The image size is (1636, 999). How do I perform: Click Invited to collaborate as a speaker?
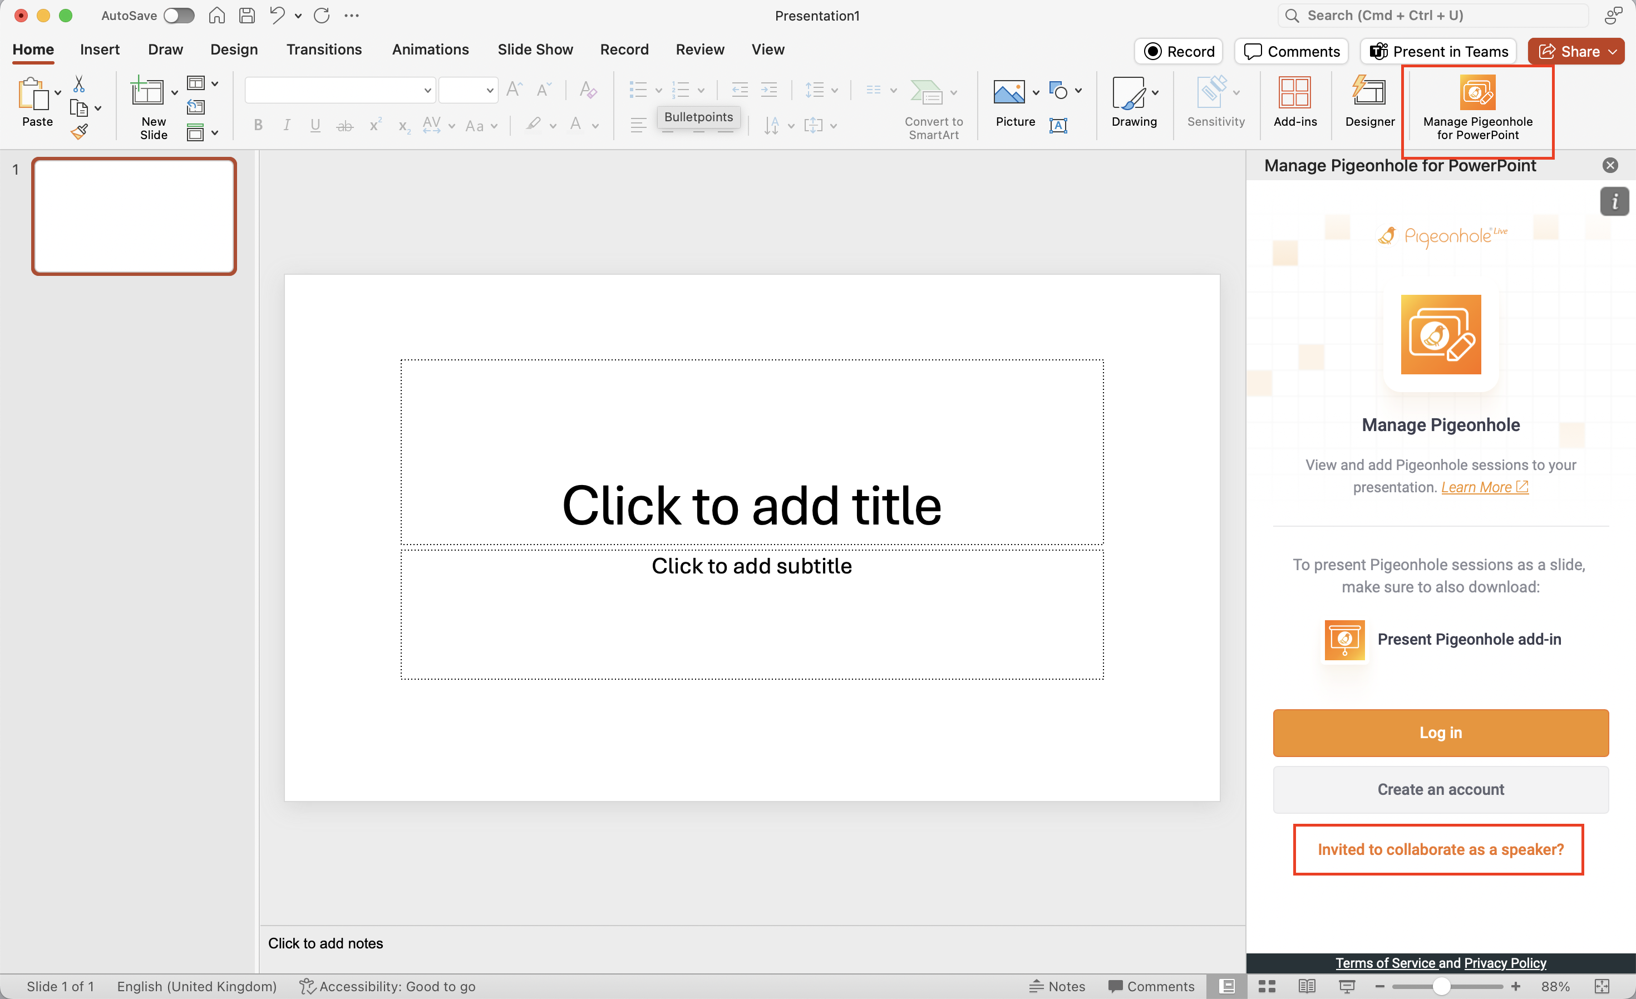point(1440,849)
